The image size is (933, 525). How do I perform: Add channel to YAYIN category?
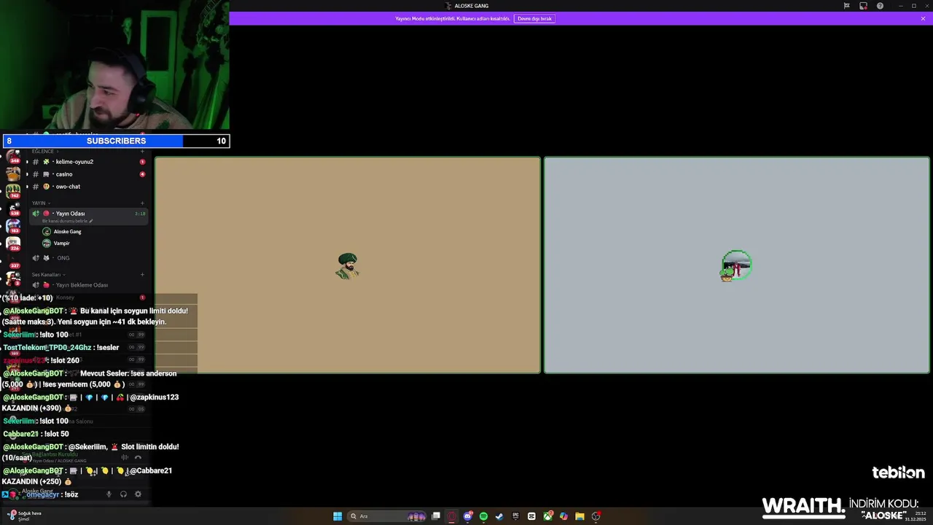point(142,203)
